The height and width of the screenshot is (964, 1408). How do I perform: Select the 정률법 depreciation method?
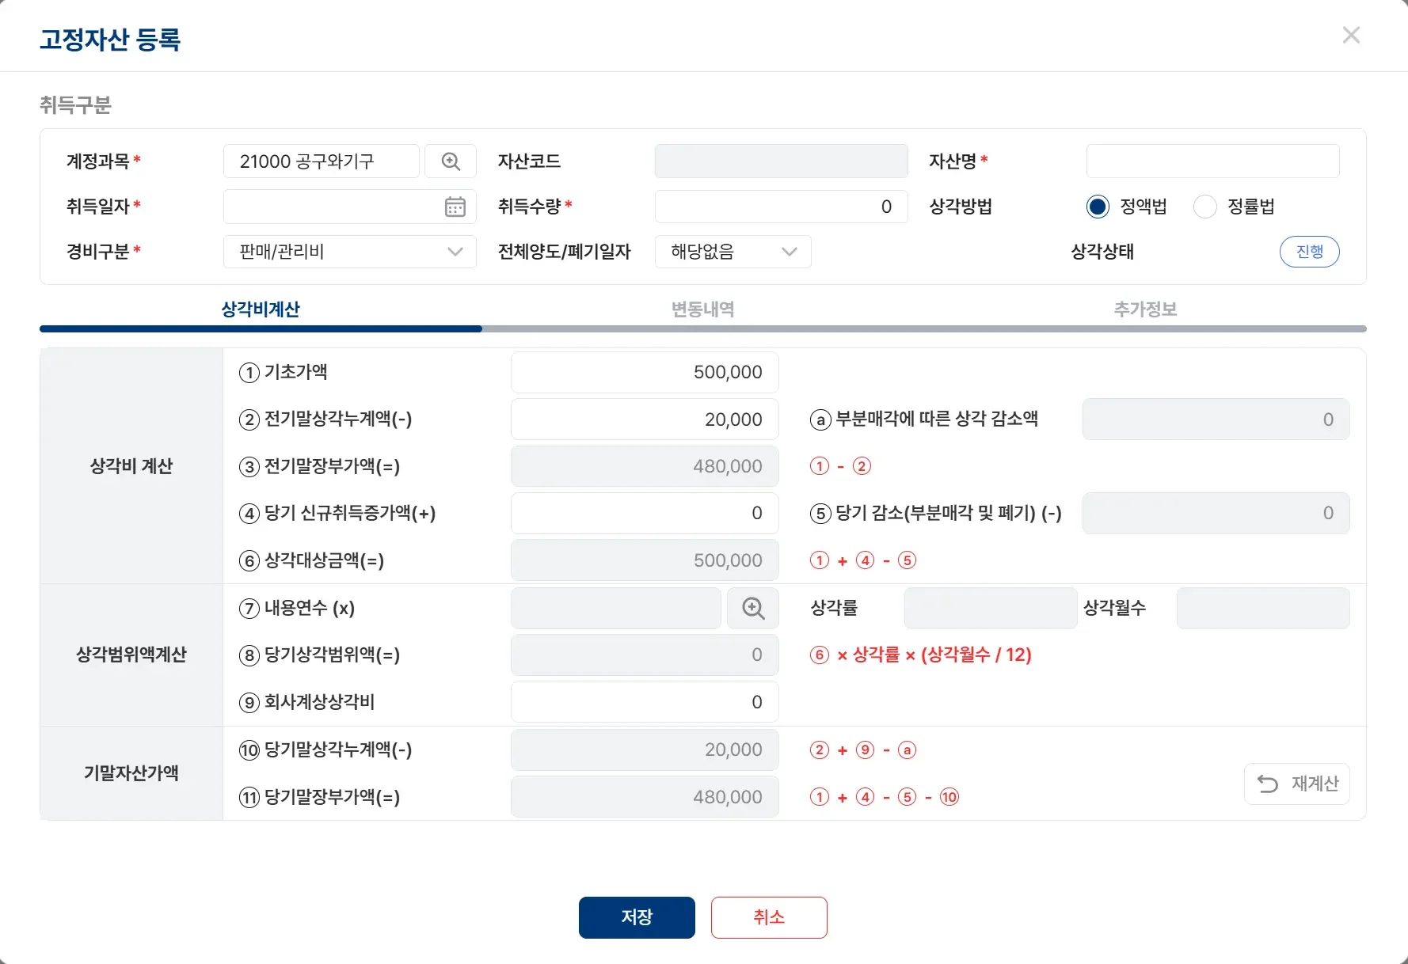coord(1204,207)
